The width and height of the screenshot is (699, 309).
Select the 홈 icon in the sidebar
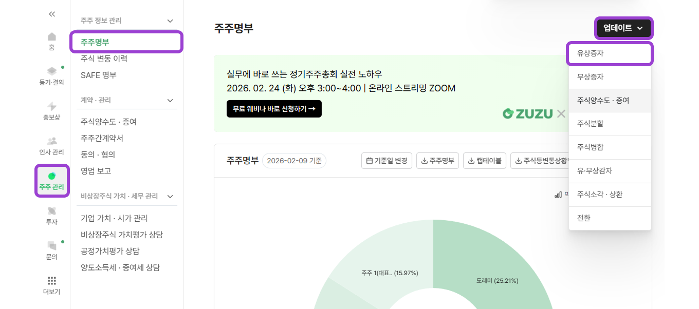click(x=51, y=38)
